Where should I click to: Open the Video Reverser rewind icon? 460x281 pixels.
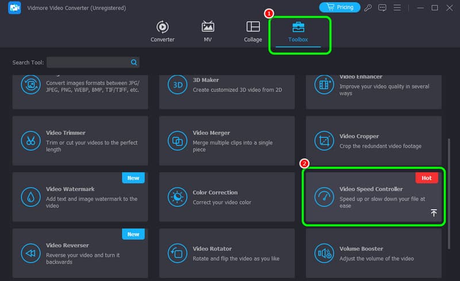30,253
